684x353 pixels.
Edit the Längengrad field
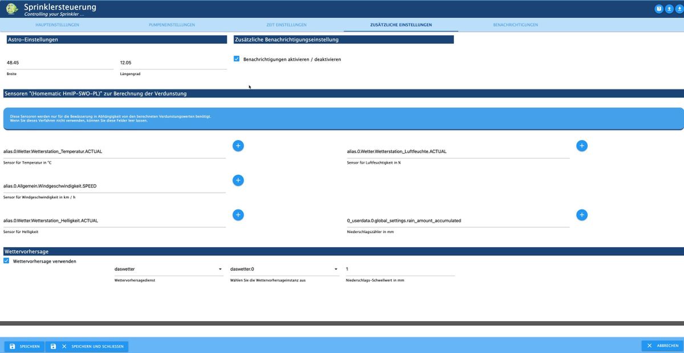[x=173, y=63]
